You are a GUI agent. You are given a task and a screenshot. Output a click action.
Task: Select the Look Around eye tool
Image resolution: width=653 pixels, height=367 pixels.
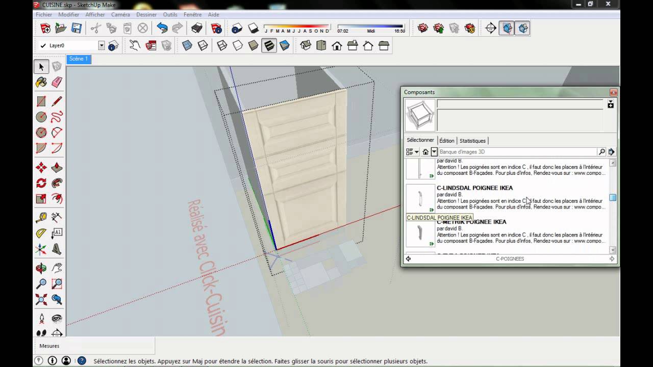[x=57, y=319]
